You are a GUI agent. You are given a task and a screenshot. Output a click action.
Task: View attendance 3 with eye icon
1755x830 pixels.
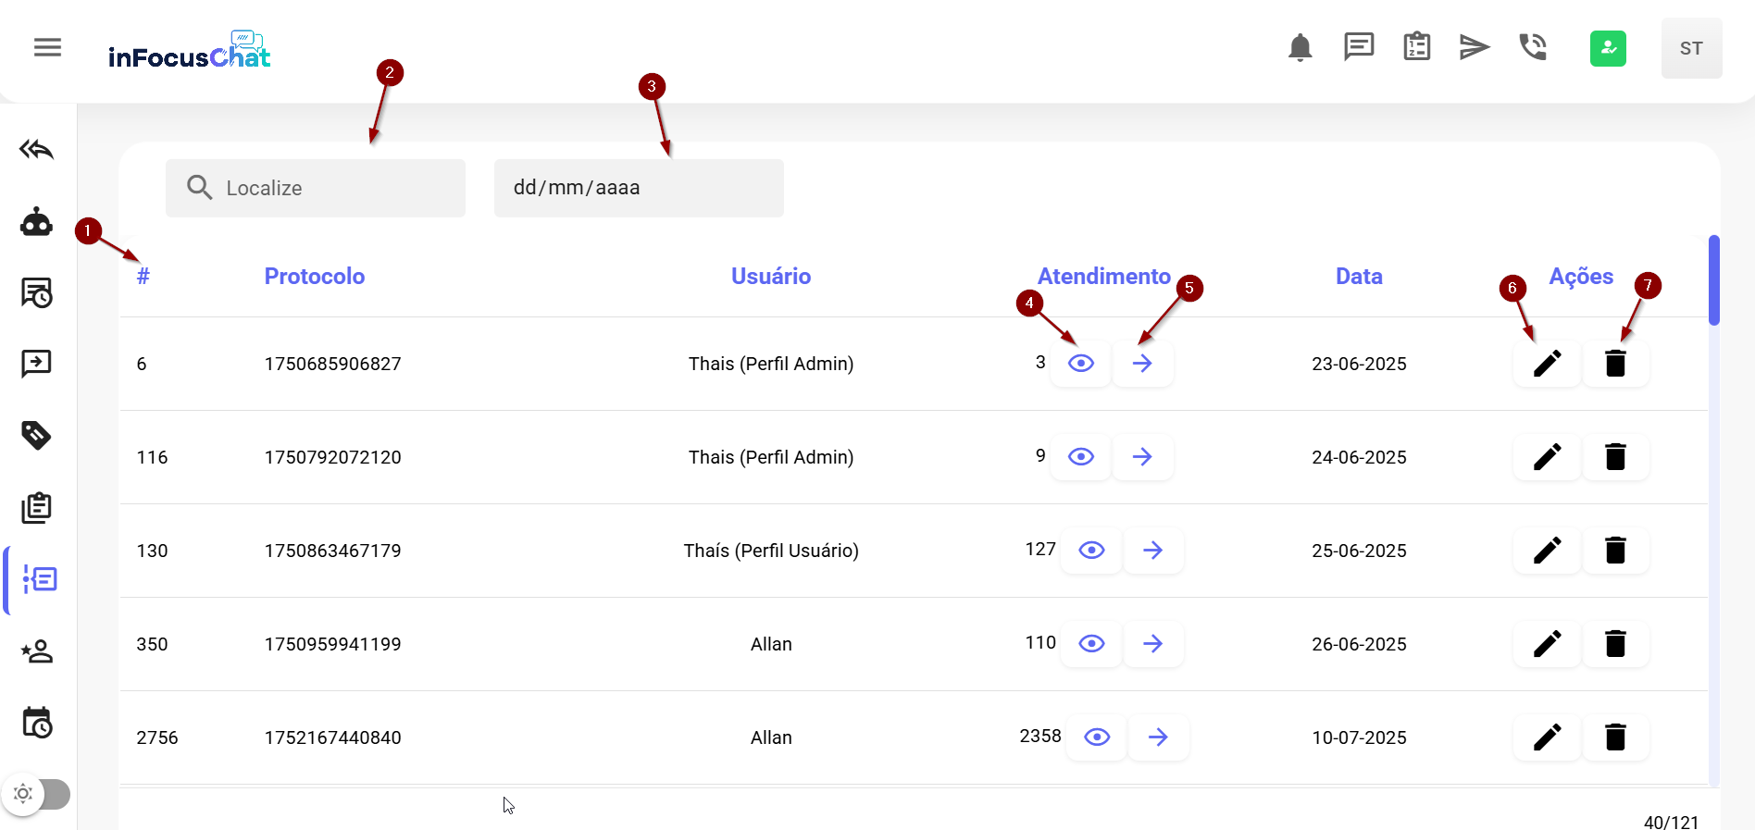click(x=1080, y=364)
